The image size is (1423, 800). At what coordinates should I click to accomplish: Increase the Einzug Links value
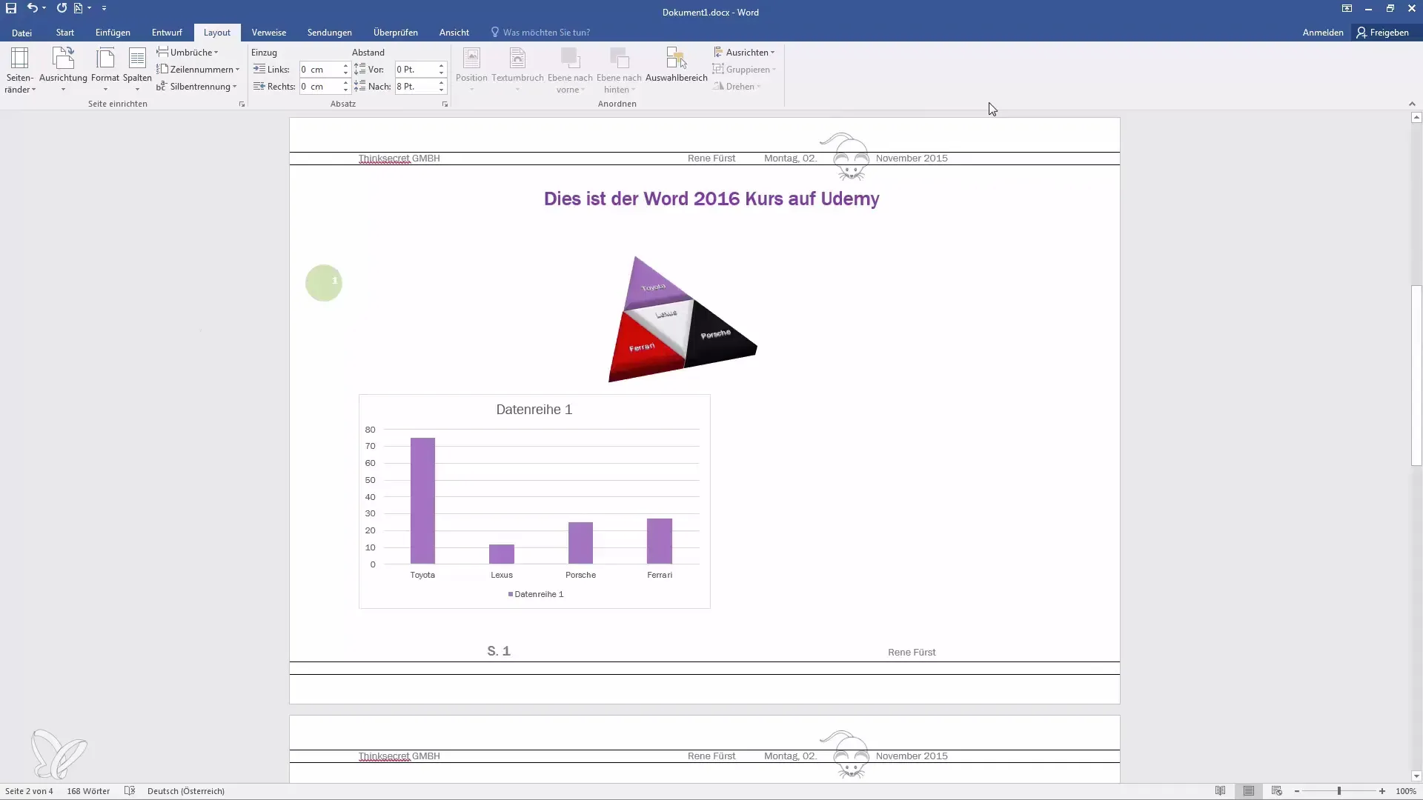pos(345,66)
